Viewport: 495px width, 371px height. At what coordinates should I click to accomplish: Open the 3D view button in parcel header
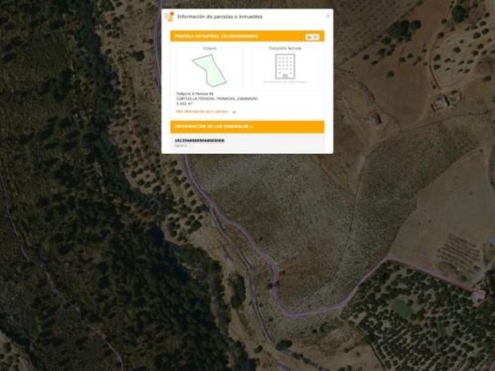click(x=312, y=37)
